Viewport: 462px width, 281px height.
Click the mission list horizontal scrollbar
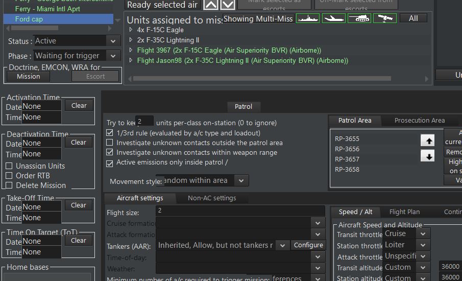pos(35,28)
